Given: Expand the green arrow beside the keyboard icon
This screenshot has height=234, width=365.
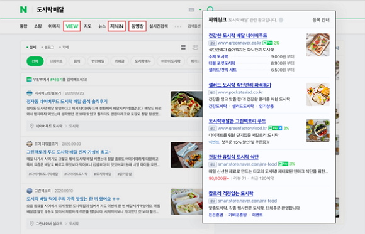Looking at the screenshot, I should coord(200,9).
